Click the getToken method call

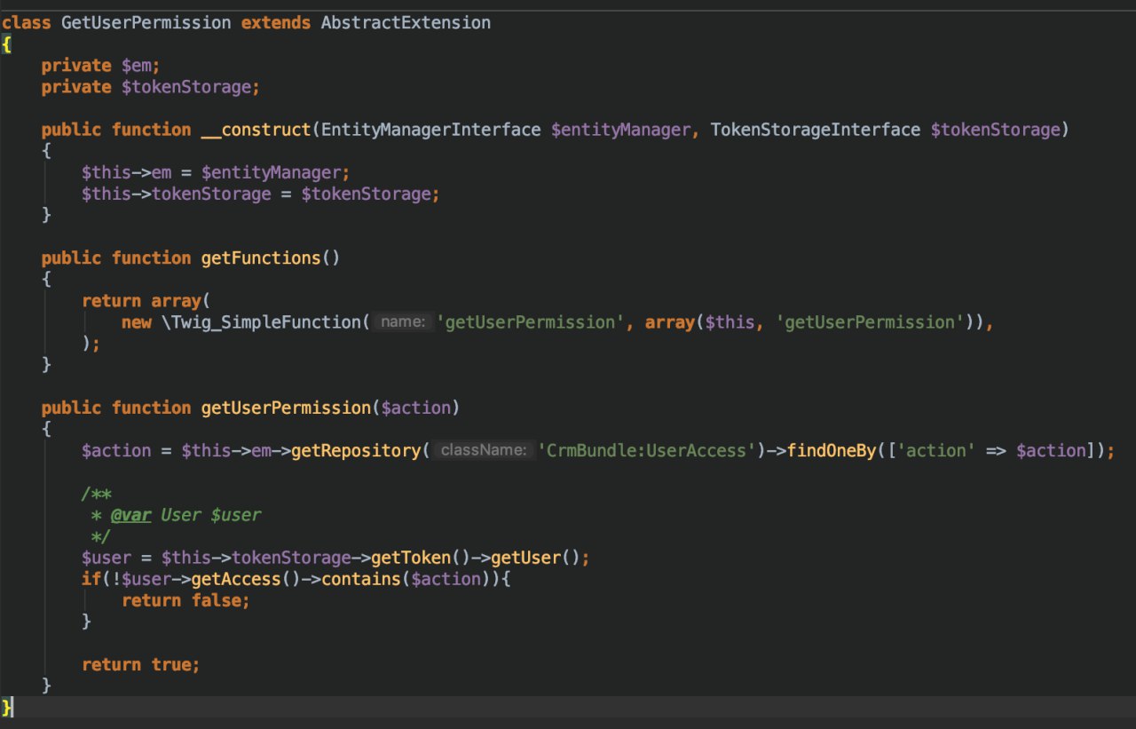coord(410,558)
